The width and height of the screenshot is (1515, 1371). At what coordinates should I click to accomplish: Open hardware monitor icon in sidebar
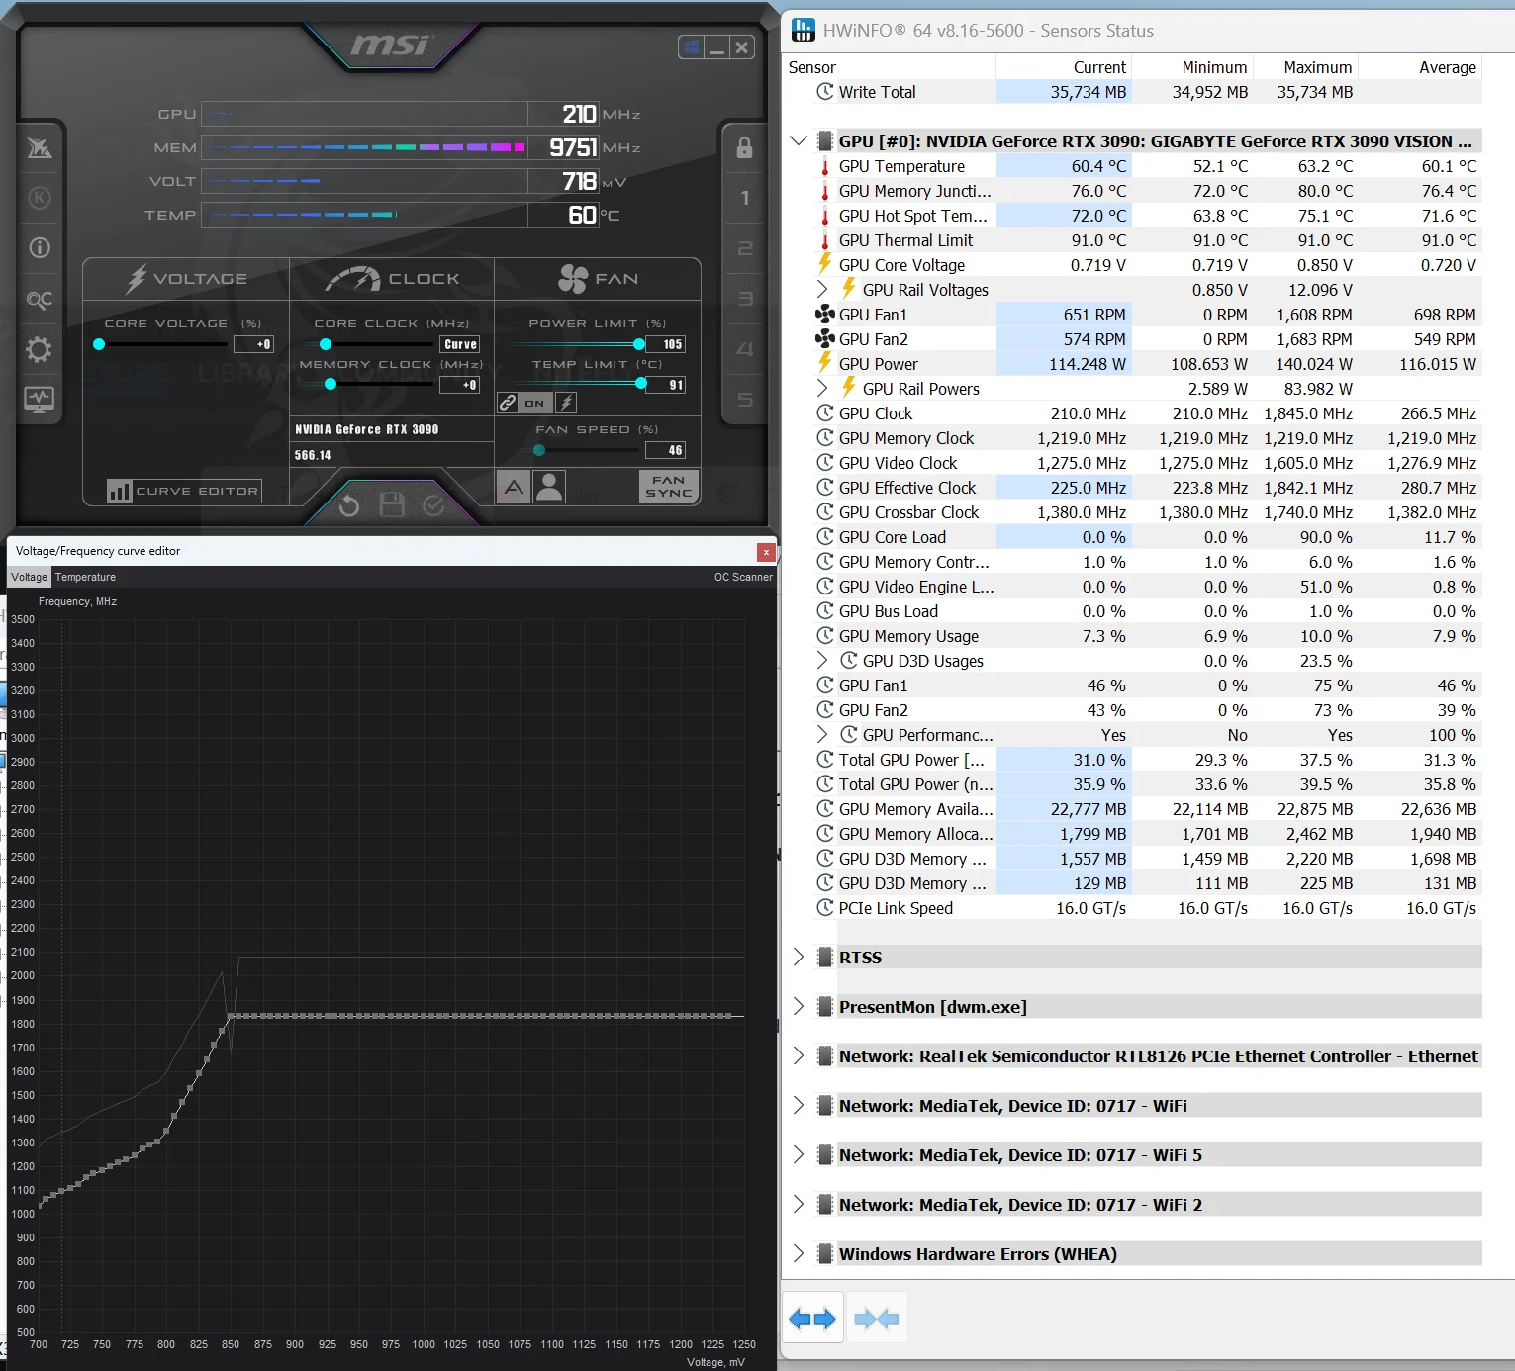40,400
